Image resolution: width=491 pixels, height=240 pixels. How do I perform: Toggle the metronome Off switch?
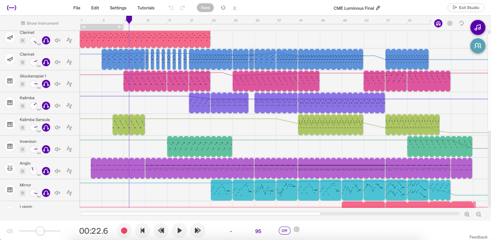[284, 230]
